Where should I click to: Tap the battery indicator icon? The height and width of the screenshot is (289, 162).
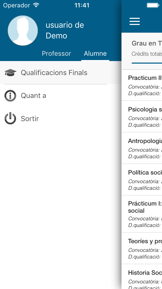click(x=153, y=5)
